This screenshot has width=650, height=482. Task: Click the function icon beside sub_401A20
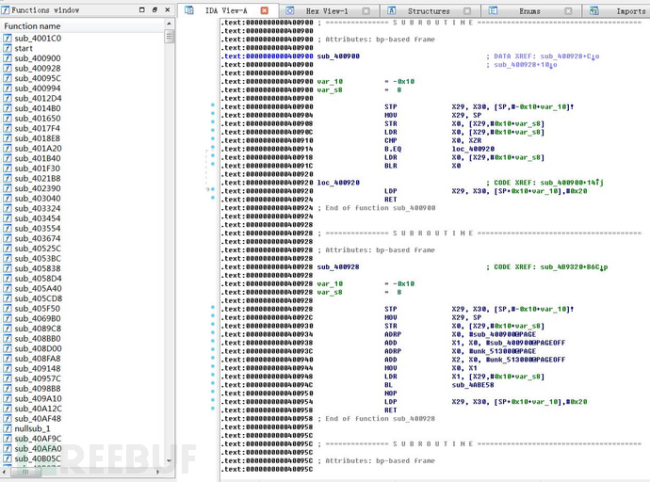[7, 148]
